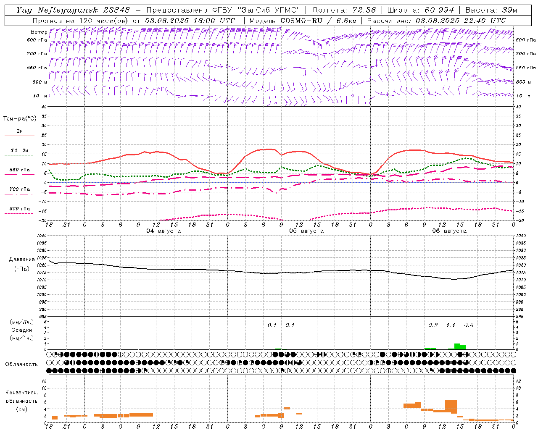Click the 'ЗапСиб УГМС' provider text
Image resolution: width=538 pixels, height=430 pixels.
270,10
